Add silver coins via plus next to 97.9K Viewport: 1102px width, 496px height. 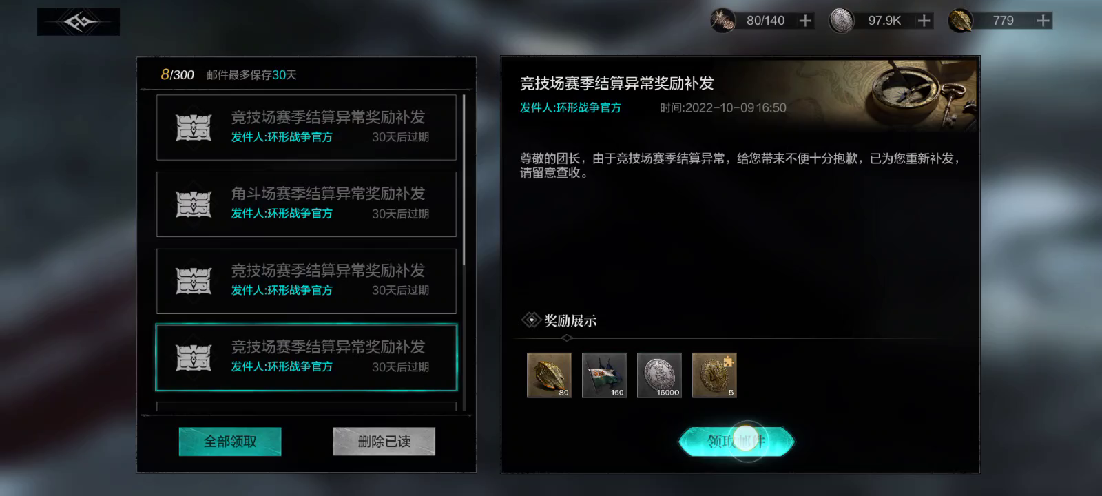click(924, 21)
